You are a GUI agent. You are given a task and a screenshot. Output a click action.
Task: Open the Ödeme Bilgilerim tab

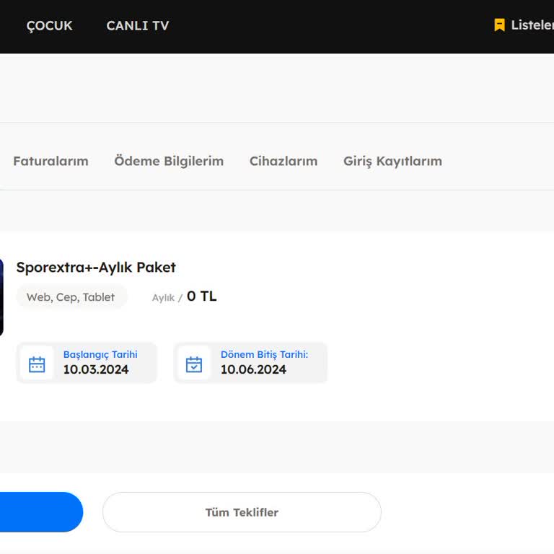point(169,161)
